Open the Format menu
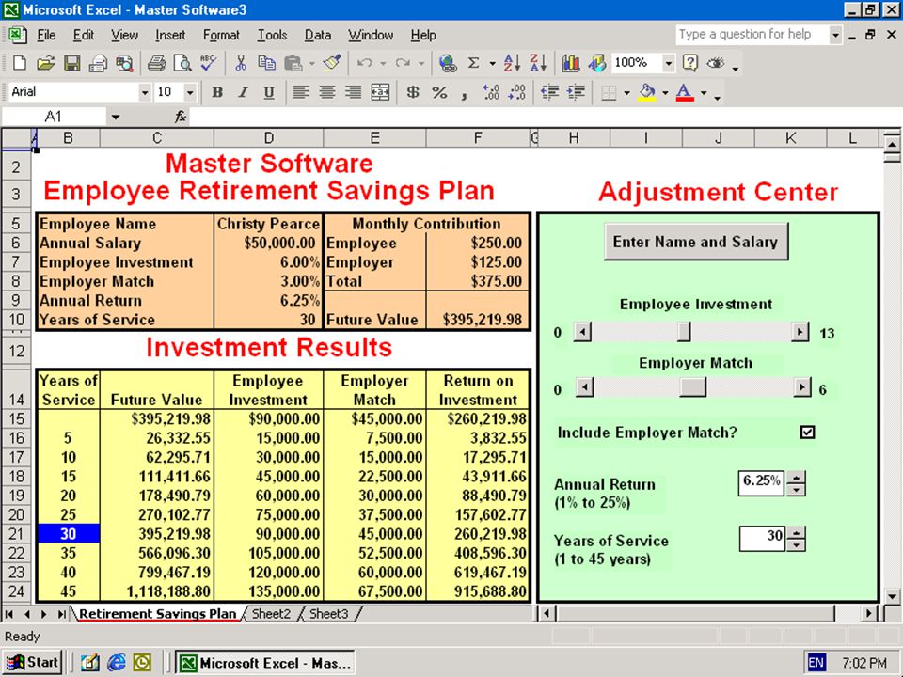903x677 pixels. tap(221, 35)
